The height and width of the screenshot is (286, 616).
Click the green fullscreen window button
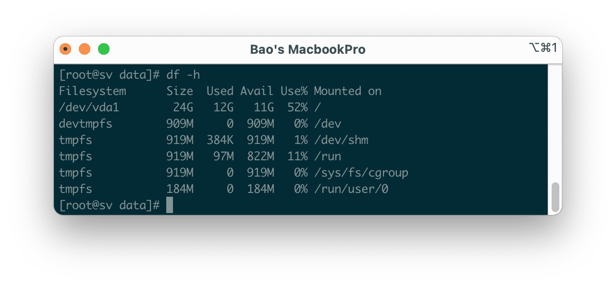(104, 49)
